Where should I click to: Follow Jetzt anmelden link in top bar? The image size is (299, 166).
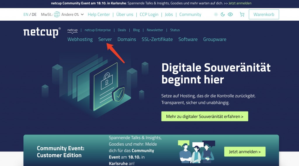pyautogui.click(x=240, y=3)
